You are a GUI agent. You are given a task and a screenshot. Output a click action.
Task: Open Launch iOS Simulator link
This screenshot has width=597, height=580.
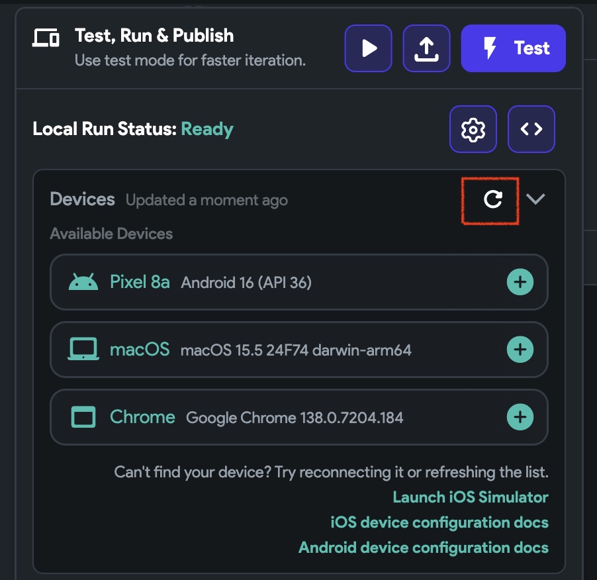click(x=471, y=497)
